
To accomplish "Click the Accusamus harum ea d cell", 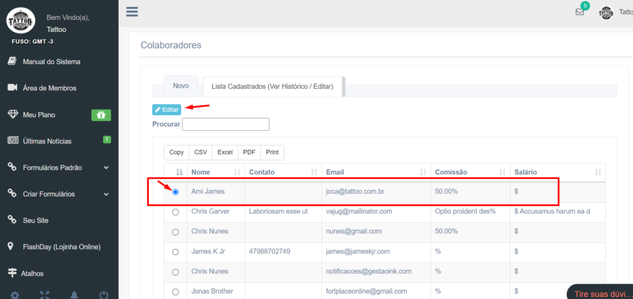I will pyautogui.click(x=552, y=211).
